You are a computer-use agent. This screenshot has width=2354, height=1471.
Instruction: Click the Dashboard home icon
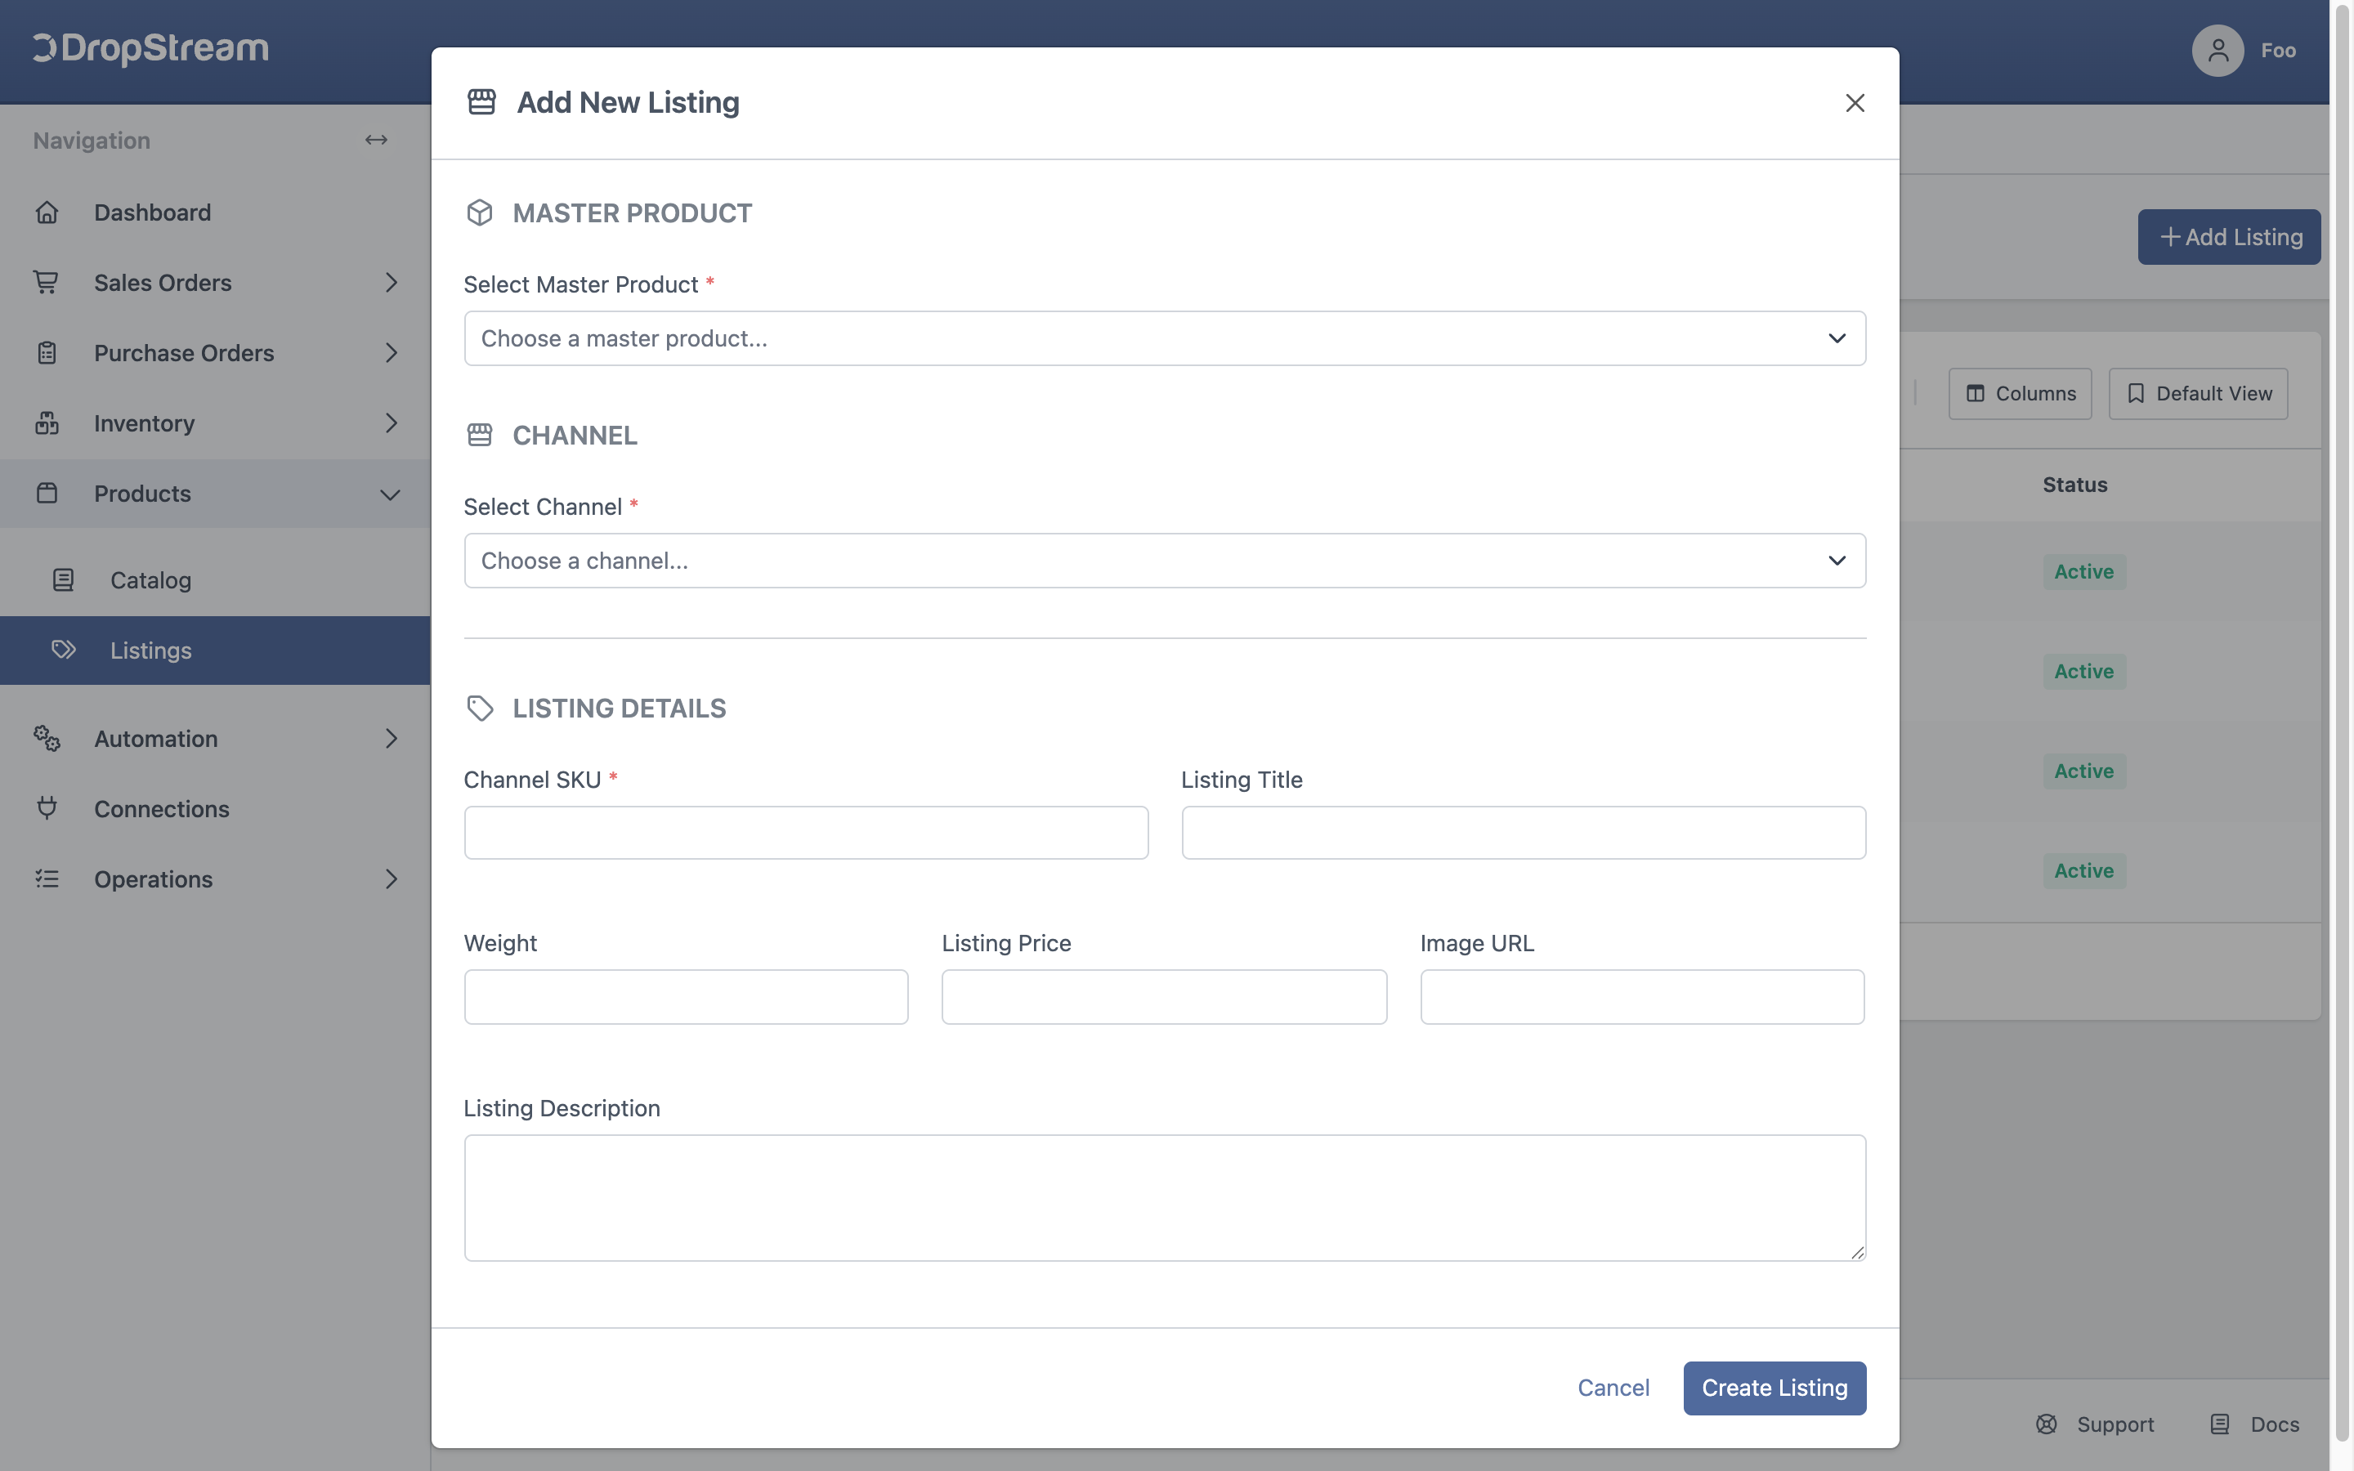click(47, 212)
